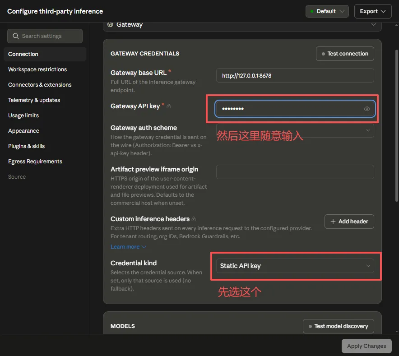
Task: Expand the Learn more link
Action: click(128, 247)
